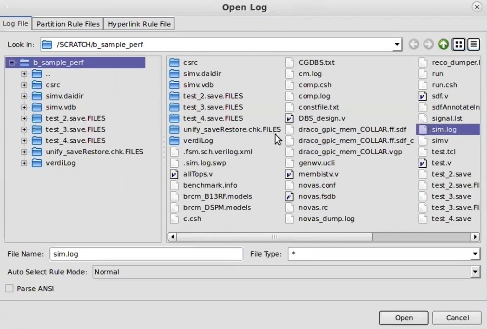Select the constfile.txt file
Image resolution: width=487 pixels, height=329 pixels.
312,107
